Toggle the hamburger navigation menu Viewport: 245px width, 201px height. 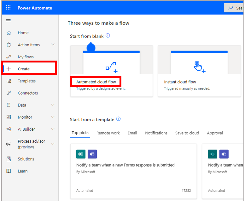point(9,21)
